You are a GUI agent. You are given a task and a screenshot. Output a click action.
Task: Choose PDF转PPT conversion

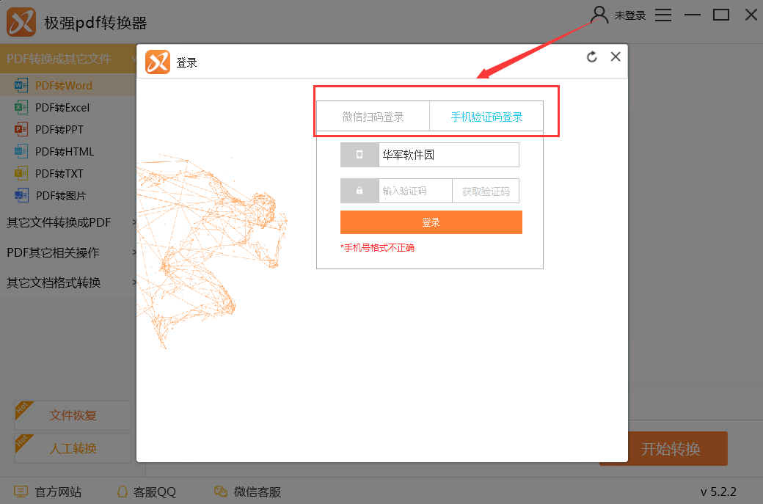pos(59,130)
